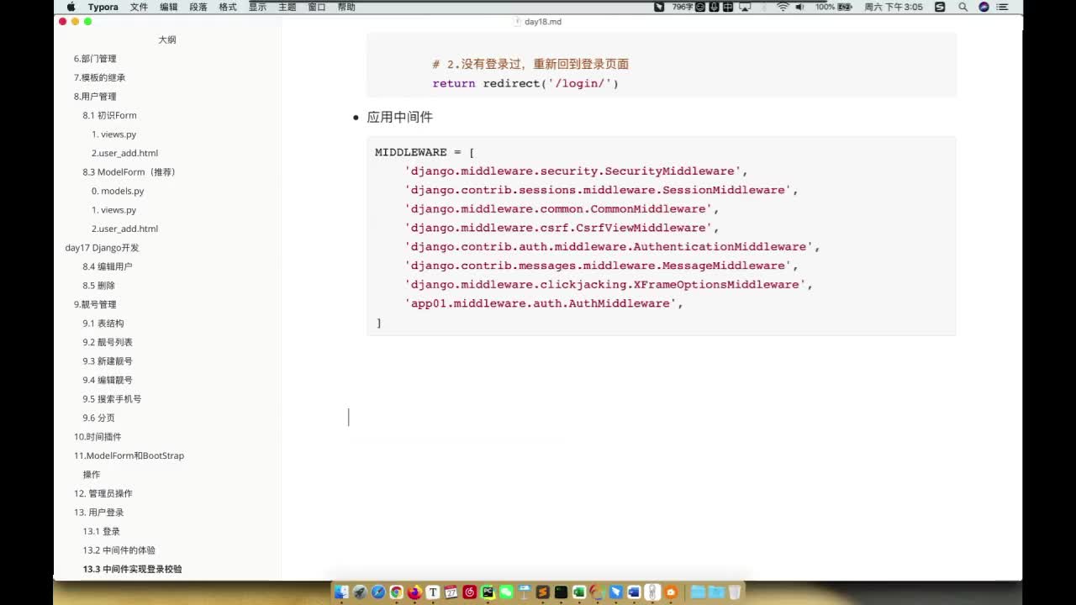Open Finder from the dock

340,592
